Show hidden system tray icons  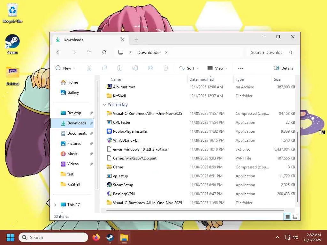[x=278, y=237]
